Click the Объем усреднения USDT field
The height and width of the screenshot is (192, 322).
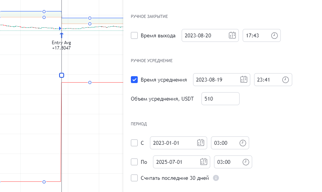220,99
